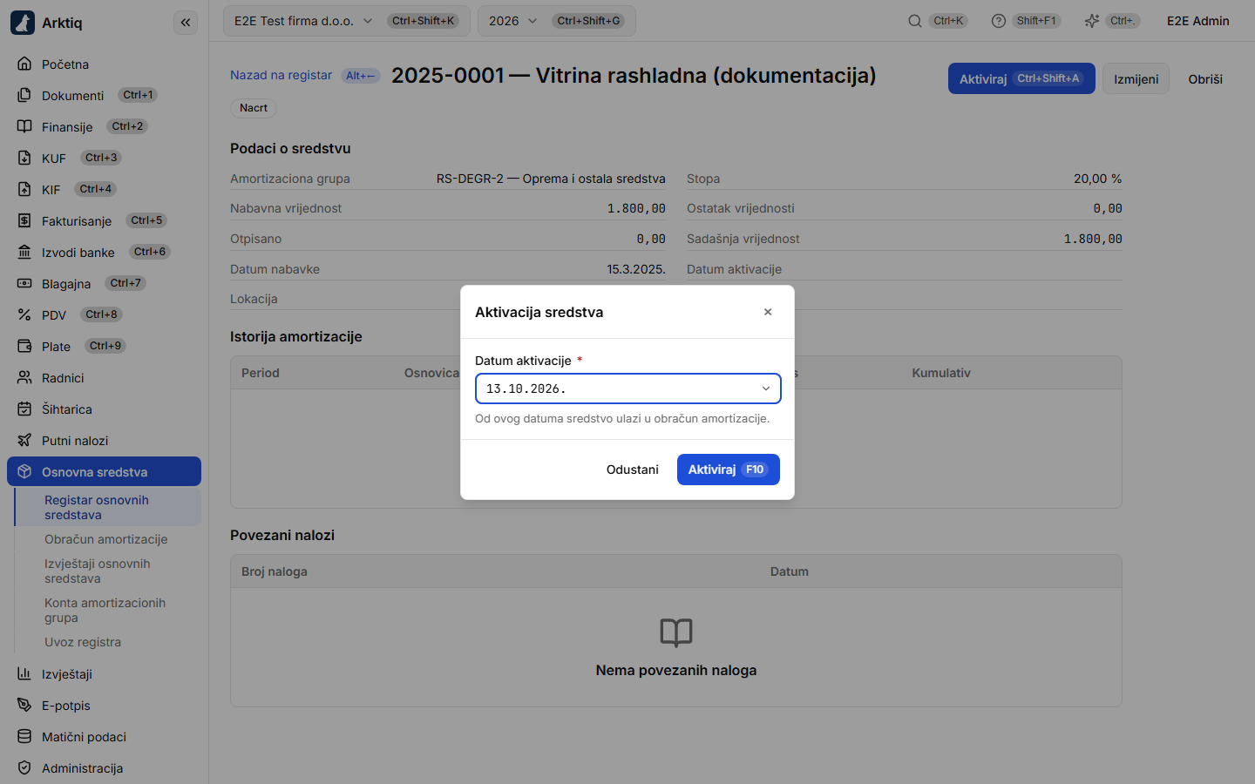Click Odustani to cancel activation
1255x784 pixels.
[x=633, y=470]
